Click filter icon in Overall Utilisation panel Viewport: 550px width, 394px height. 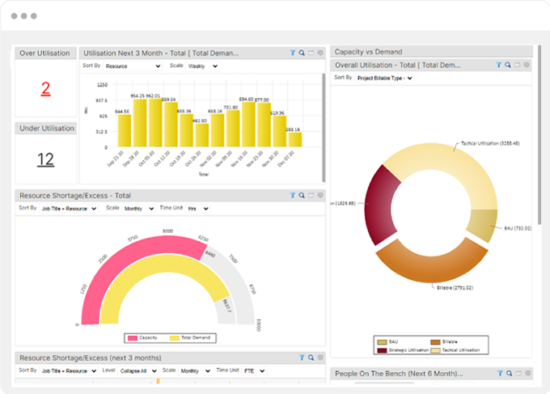point(498,65)
